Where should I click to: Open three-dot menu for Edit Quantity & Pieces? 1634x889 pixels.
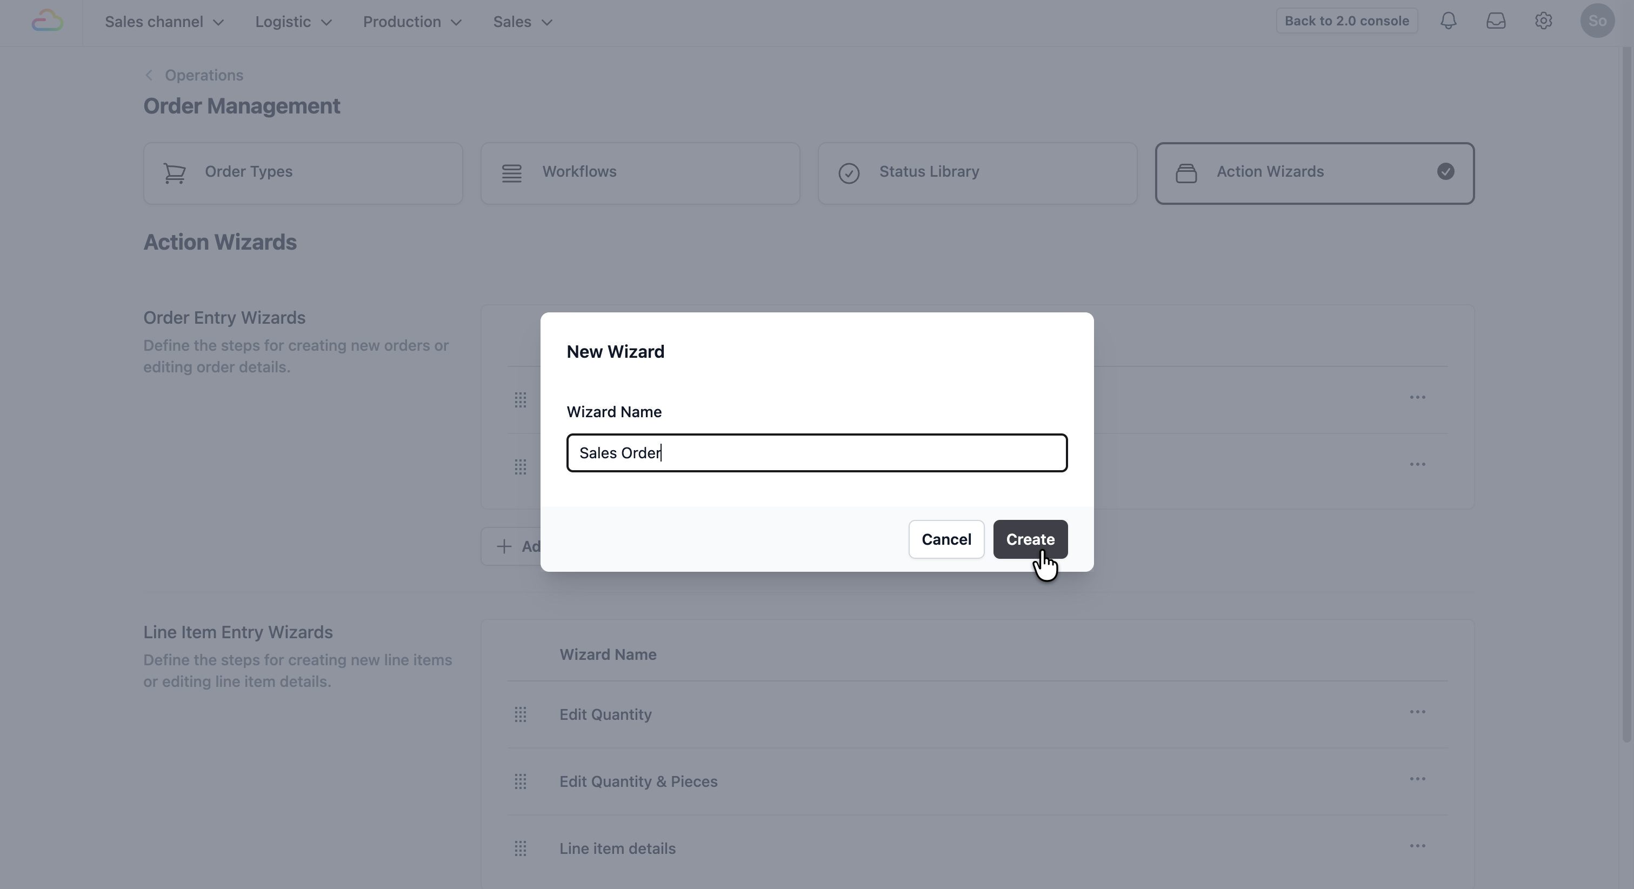(1417, 779)
